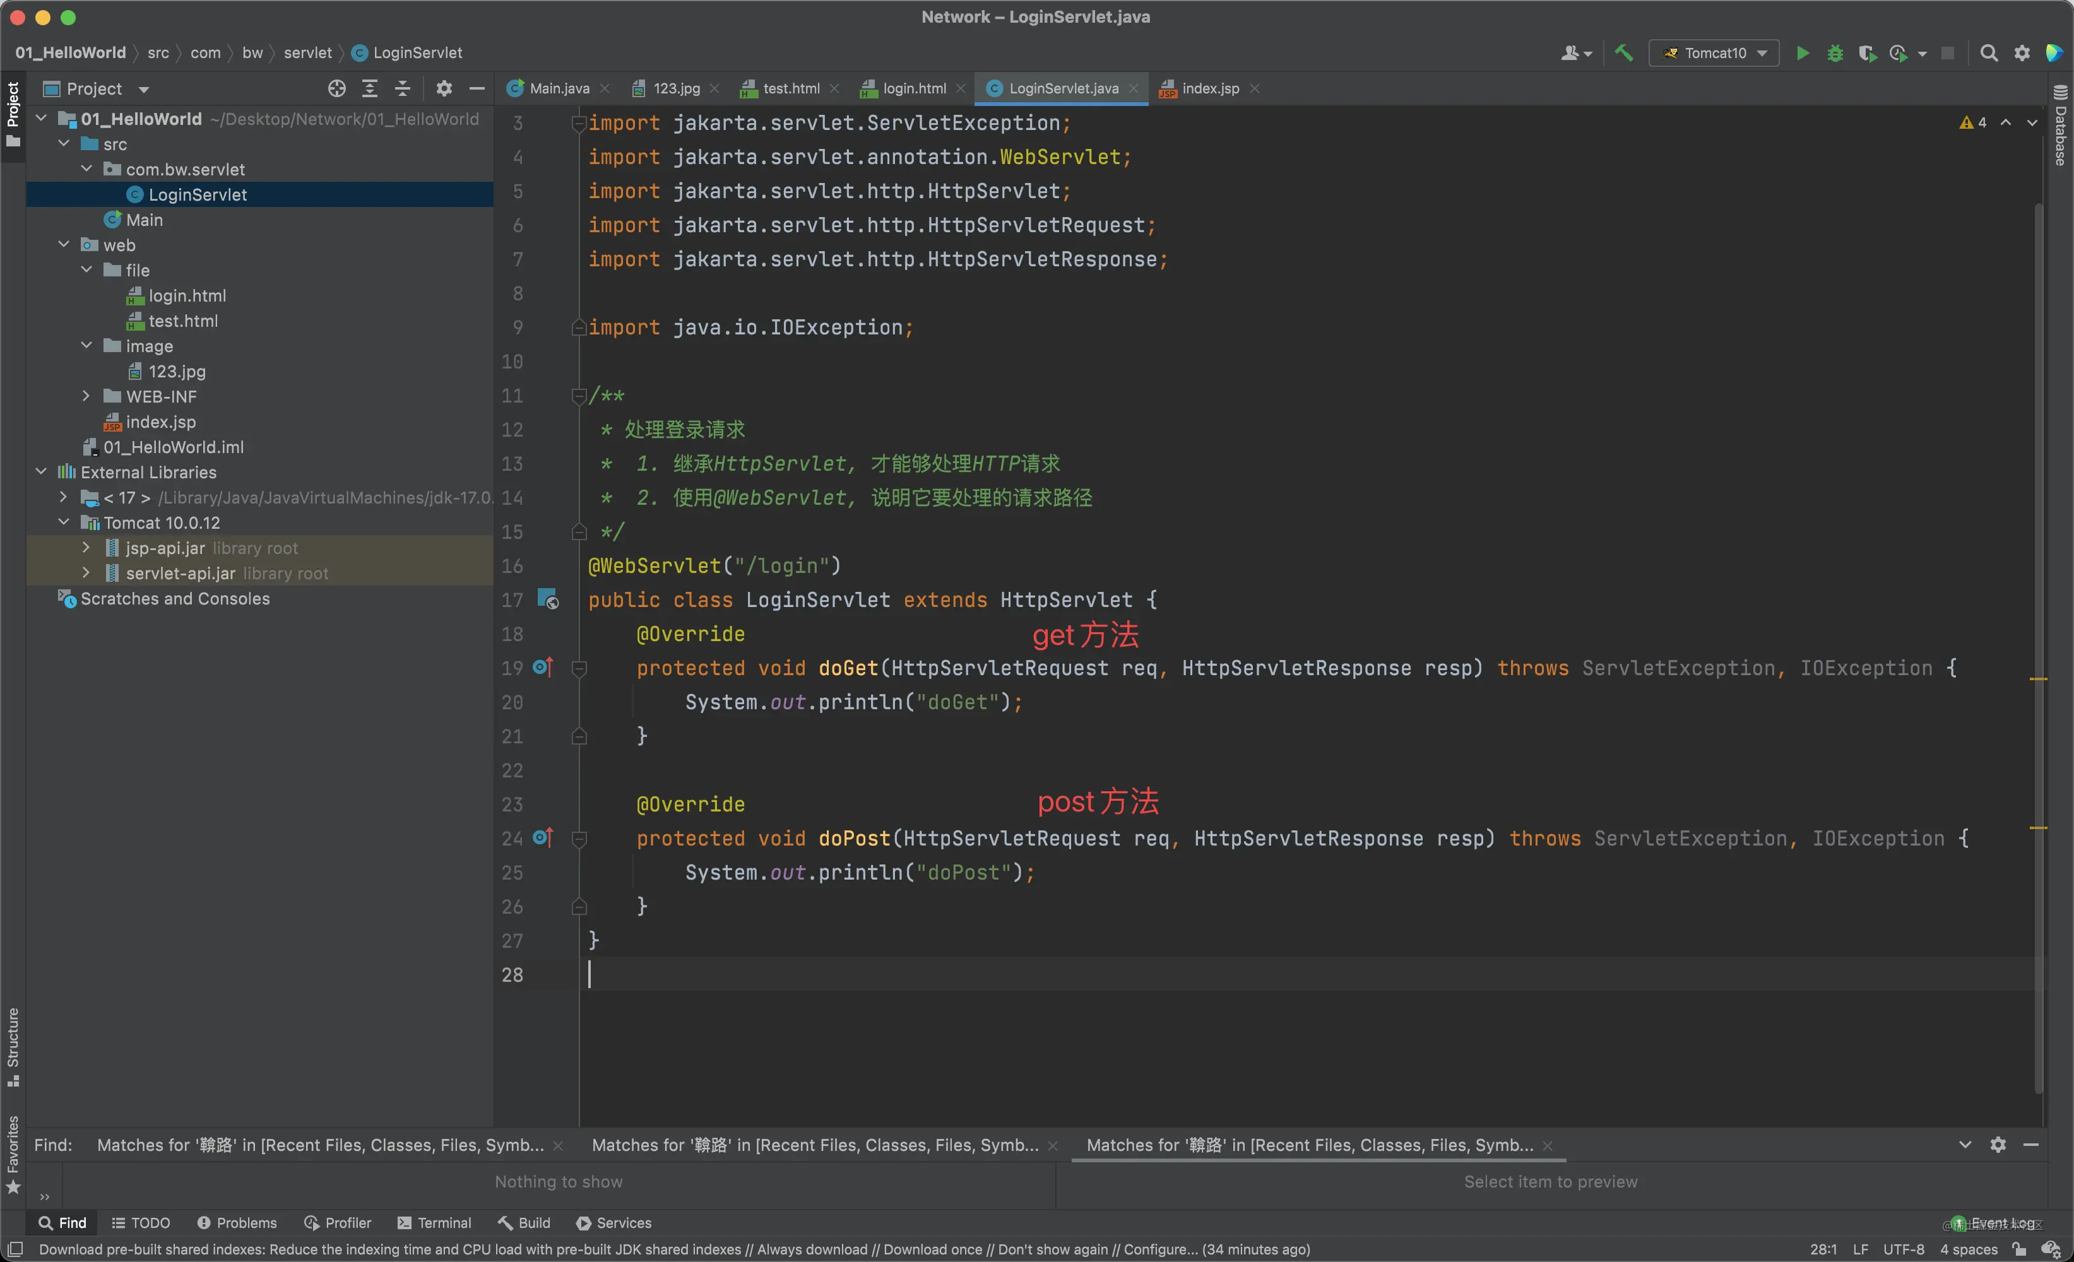Viewport: 2074px width, 1262px height.
Task: Switch to 123.jpg editor tab
Action: tap(676, 88)
